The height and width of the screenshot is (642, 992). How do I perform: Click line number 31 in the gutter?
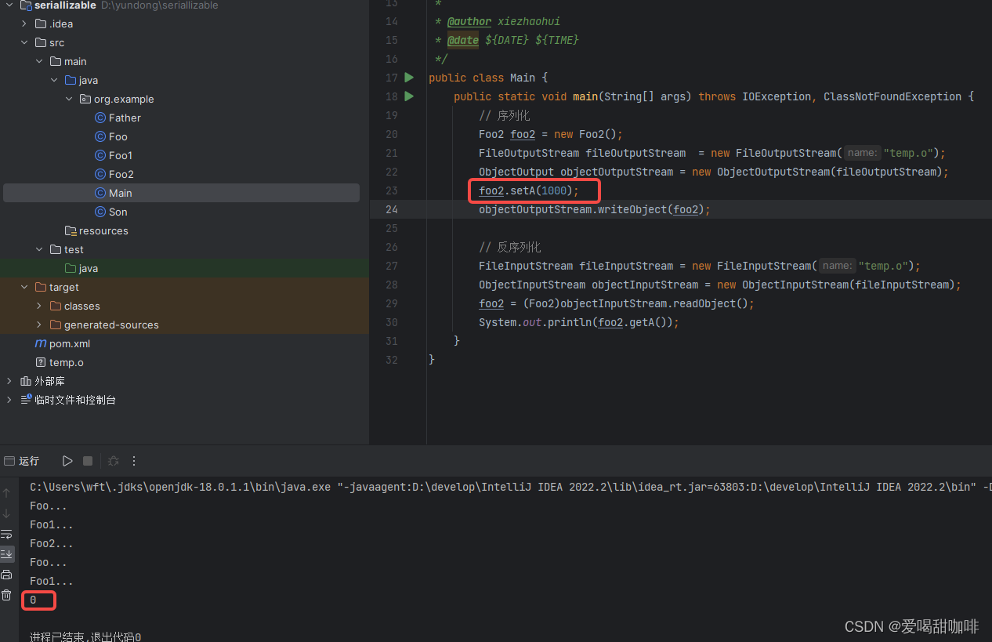(392, 341)
